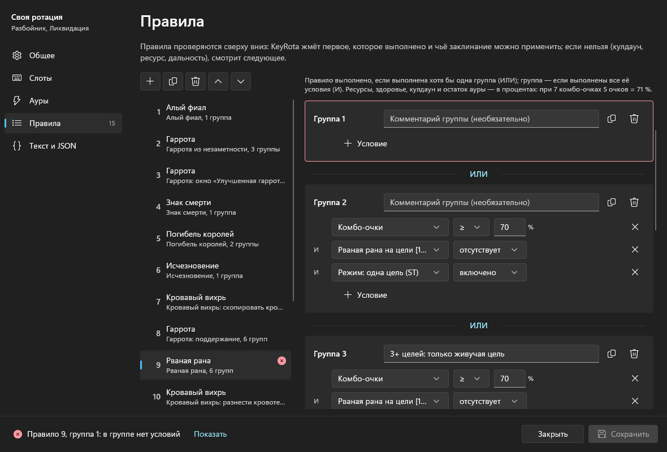Remove Группа 2 Рваная рана condition

[635, 250]
